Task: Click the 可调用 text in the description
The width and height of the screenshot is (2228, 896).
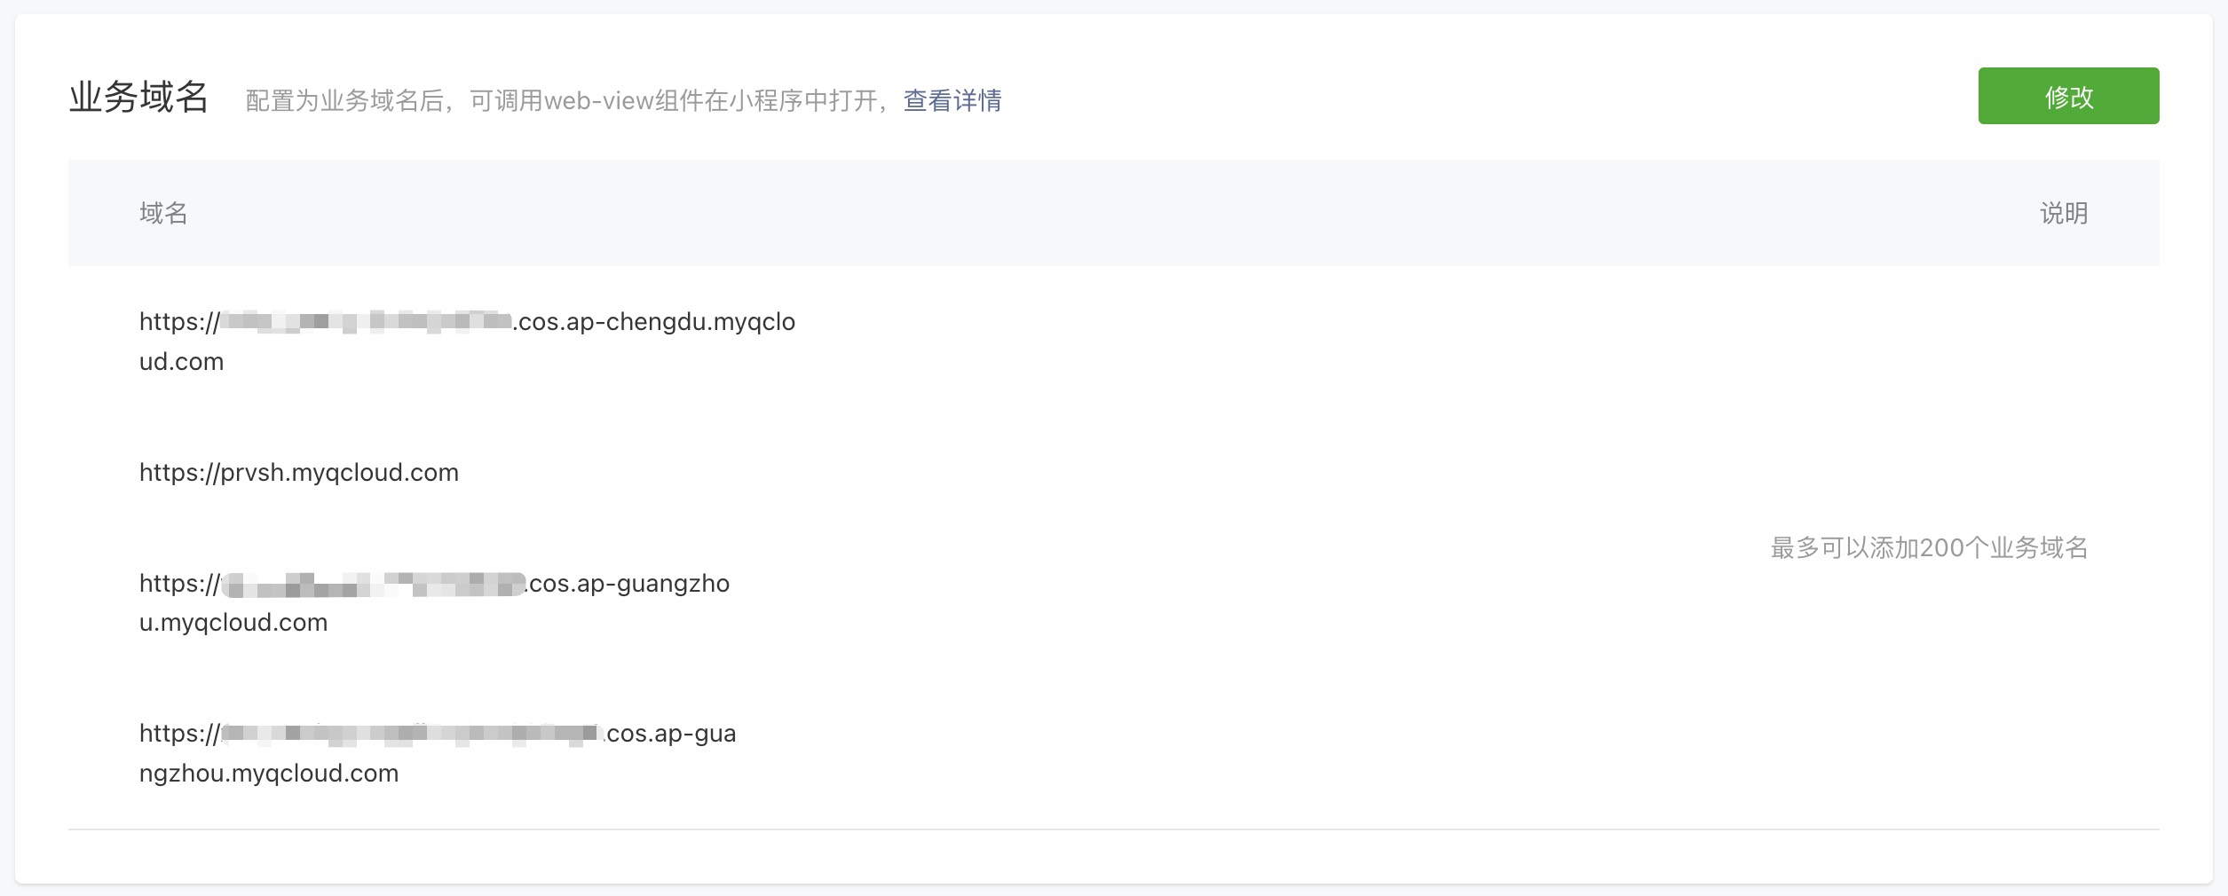Action: pyautogui.click(x=506, y=100)
